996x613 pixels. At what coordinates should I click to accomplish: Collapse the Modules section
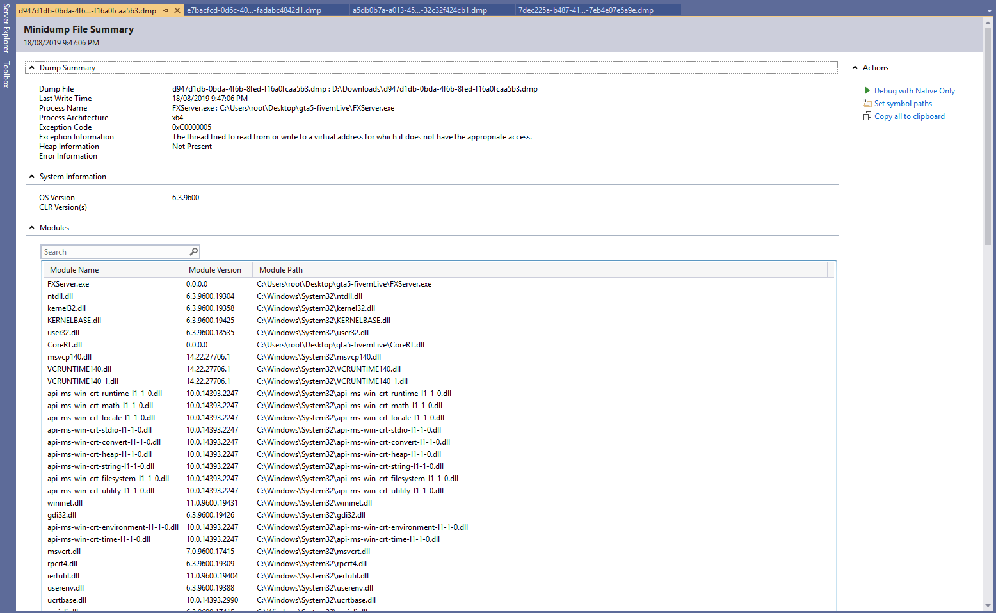click(x=32, y=227)
